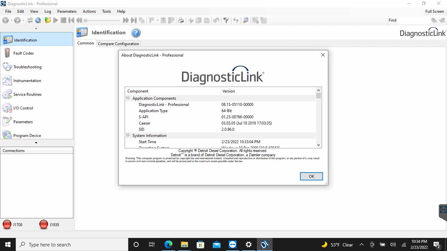Open the dropdown arrow beside the Back button
The height and width of the screenshot is (251, 447).
coord(11,20)
